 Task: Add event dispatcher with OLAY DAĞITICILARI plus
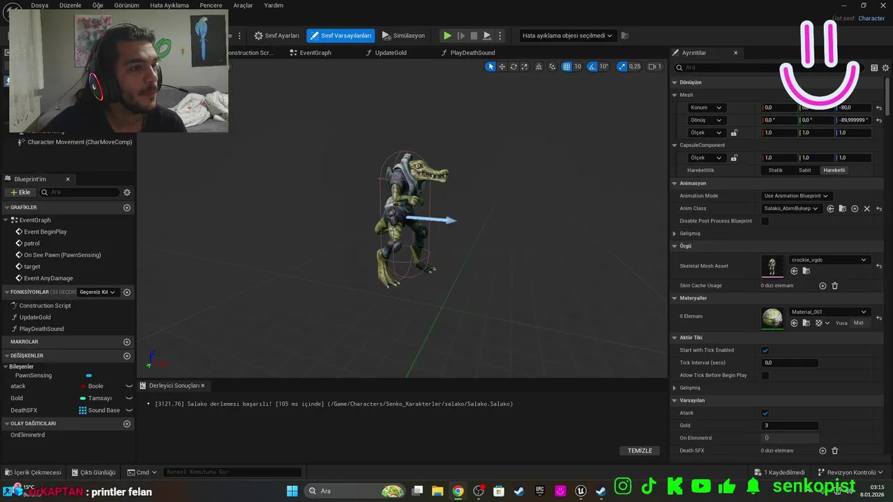point(127,423)
